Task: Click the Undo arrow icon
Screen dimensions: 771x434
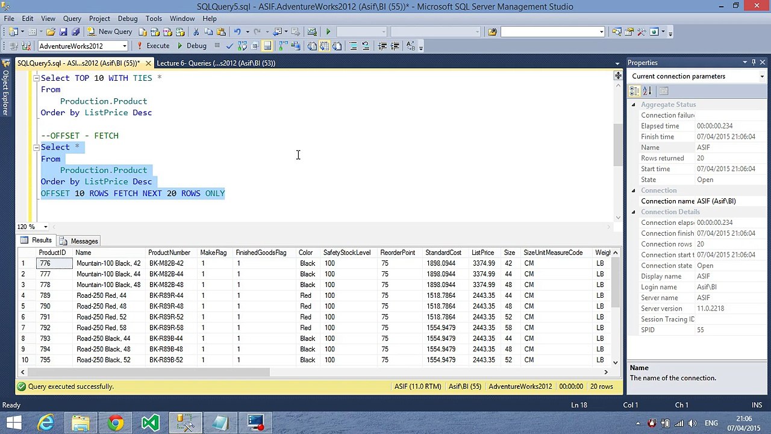Action: pyautogui.click(x=237, y=31)
